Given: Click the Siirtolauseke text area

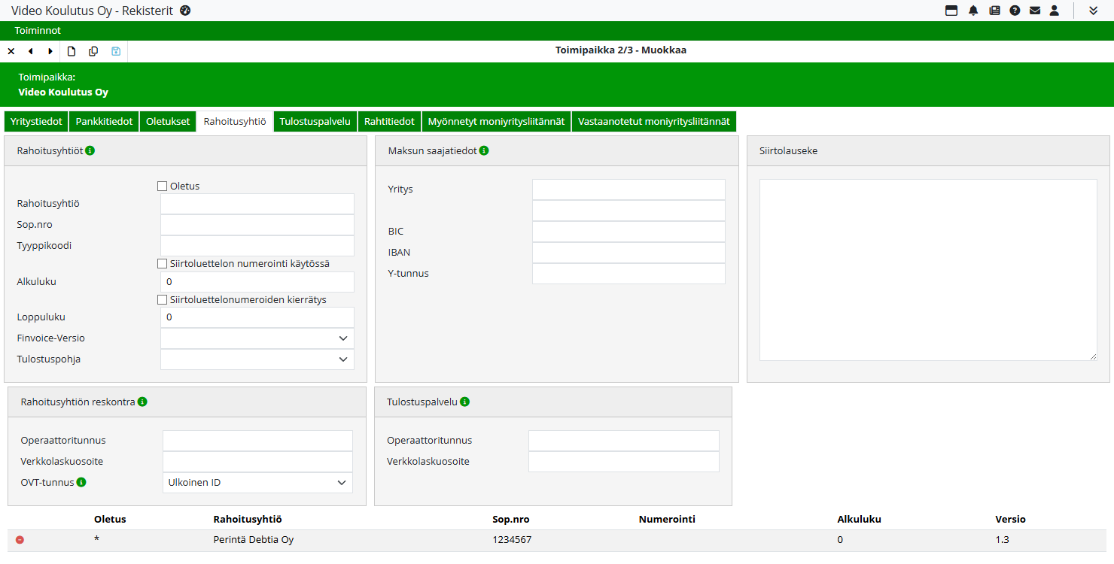Looking at the screenshot, I should click(x=927, y=270).
